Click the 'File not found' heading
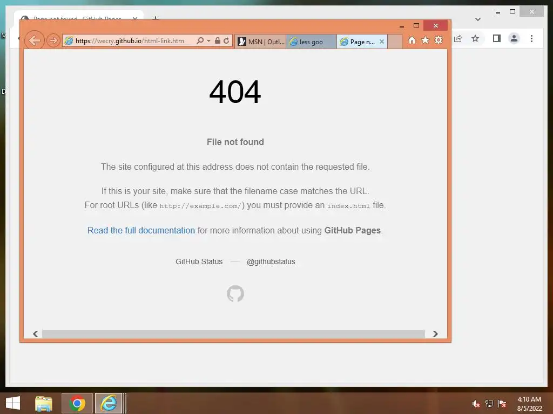553x414 pixels. 235,142
